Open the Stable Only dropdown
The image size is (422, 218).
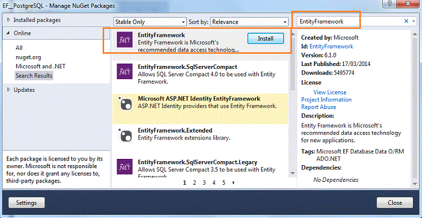(150, 22)
